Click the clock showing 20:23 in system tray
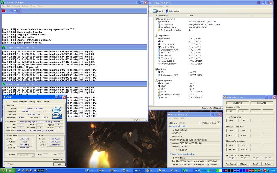Screen dimensions: 277x173 click(x=272, y=171)
